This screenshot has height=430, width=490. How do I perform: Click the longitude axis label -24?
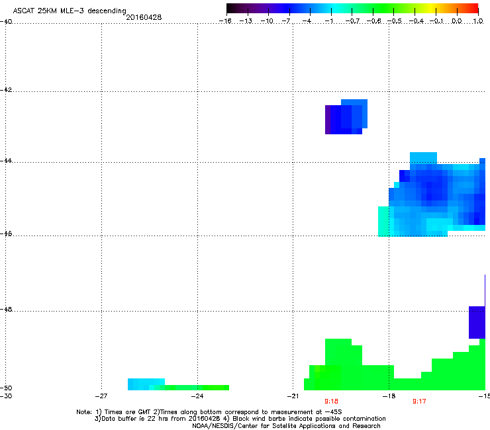click(197, 396)
